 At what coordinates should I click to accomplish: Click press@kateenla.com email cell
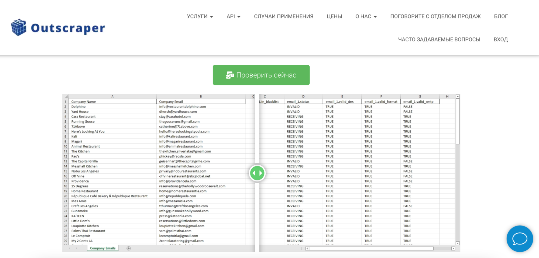pyautogui.click(x=201, y=216)
